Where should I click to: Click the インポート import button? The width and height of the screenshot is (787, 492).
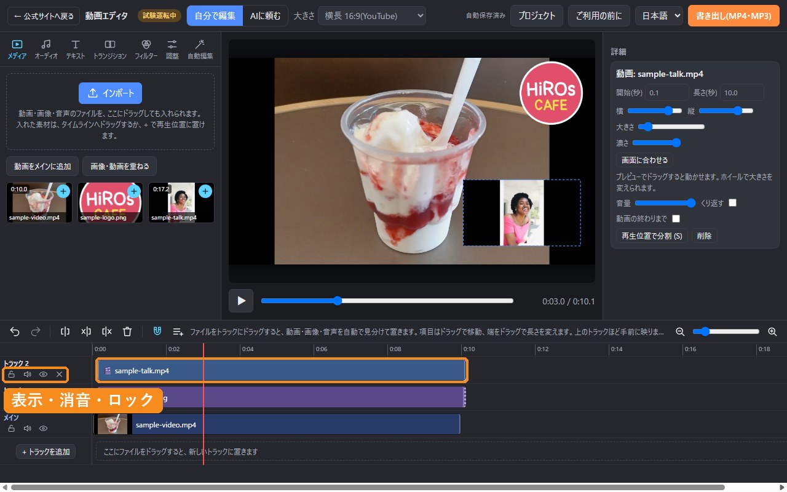(110, 93)
